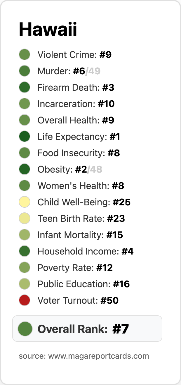Select the Women's Health #8 label

[81, 186]
